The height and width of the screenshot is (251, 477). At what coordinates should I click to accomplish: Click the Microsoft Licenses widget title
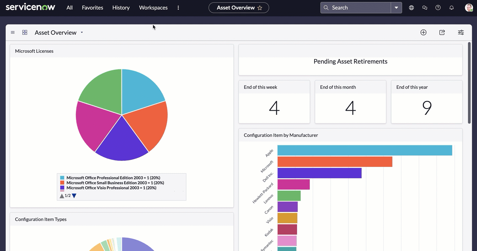[34, 51]
